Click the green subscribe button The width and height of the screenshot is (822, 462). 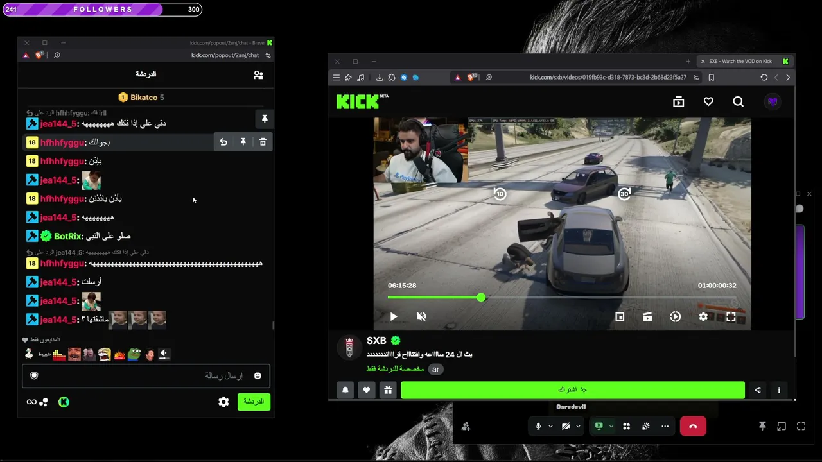pos(573,390)
